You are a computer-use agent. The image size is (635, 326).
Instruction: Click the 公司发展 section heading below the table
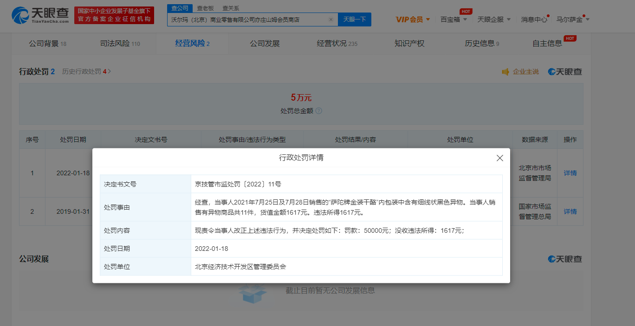[x=34, y=259]
